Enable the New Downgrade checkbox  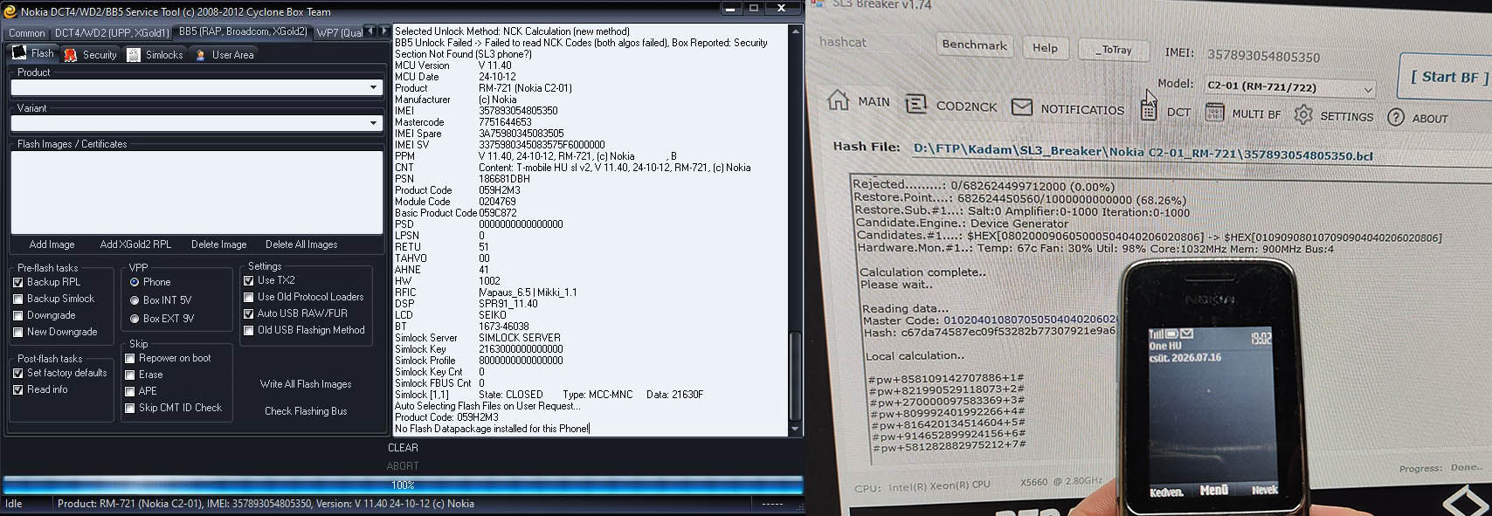pyautogui.click(x=17, y=332)
